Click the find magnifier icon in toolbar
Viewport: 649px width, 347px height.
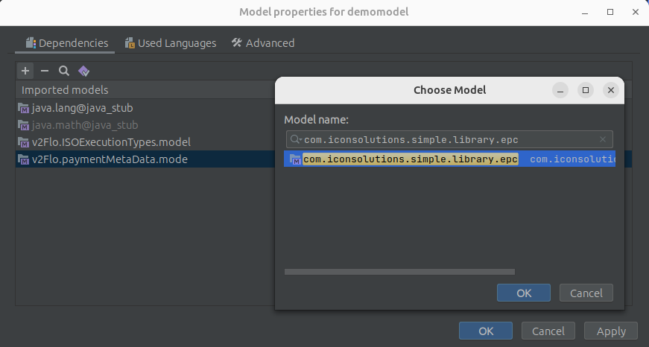pos(64,71)
